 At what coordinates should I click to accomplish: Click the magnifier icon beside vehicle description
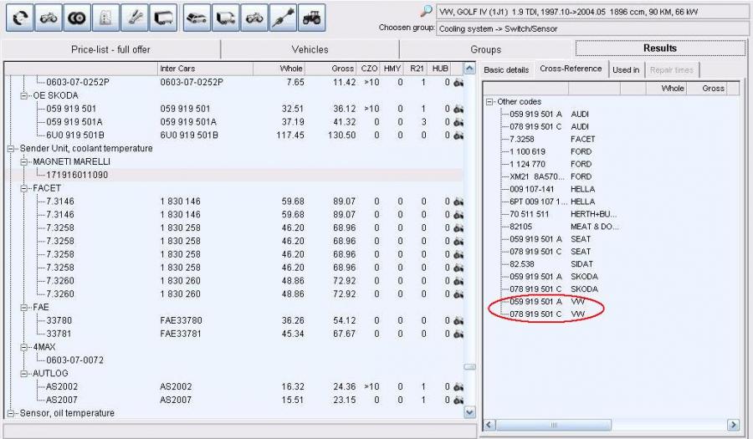(427, 12)
